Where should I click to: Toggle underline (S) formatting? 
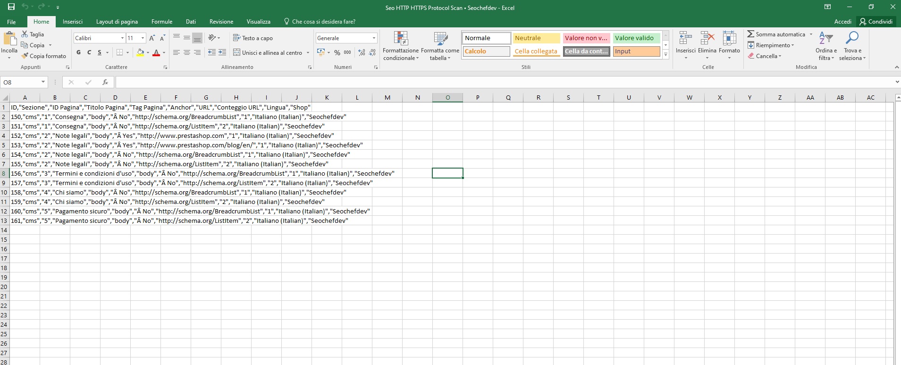(x=100, y=52)
